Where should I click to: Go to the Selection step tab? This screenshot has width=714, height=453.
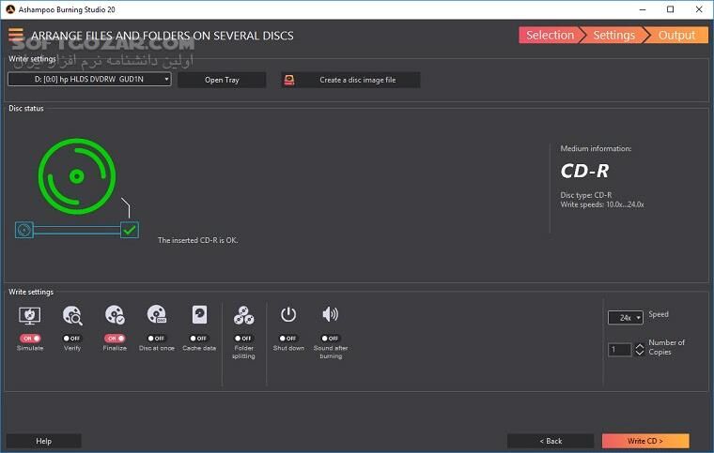click(x=550, y=36)
